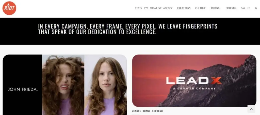Open the JOURNAL menu link
Image resolution: width=260 pixels, height=115 pixels.
click(216, 8)
